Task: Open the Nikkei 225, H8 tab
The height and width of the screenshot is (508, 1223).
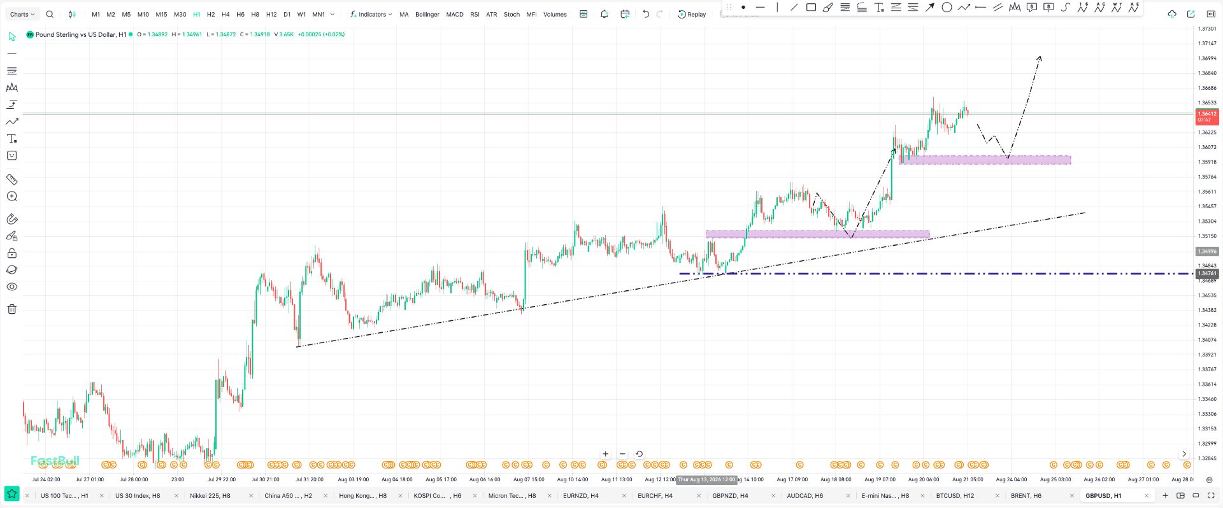Action: coord(210,495)
